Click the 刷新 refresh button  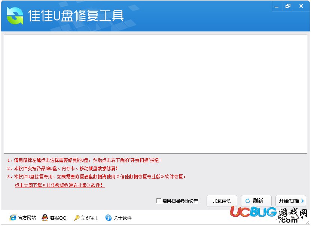[256, 201]
